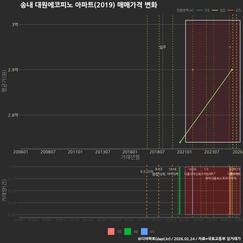Click the 종합대책 policy label
This screenshot has height=243, width=243.
pyautogui.click(x=159, y=174)
